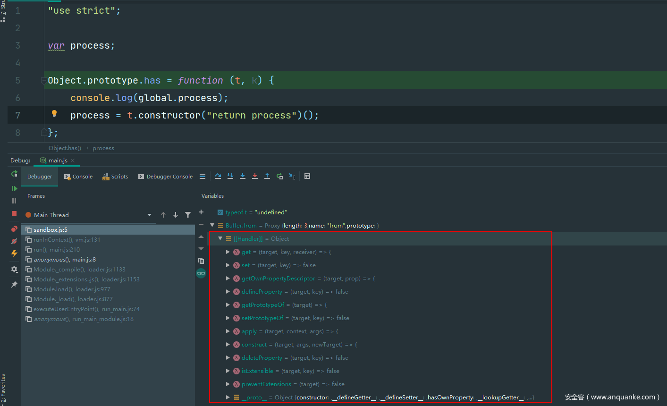Select the runInContext(), vm.js:131 frame
667x406 pixels.
(67, 240)
